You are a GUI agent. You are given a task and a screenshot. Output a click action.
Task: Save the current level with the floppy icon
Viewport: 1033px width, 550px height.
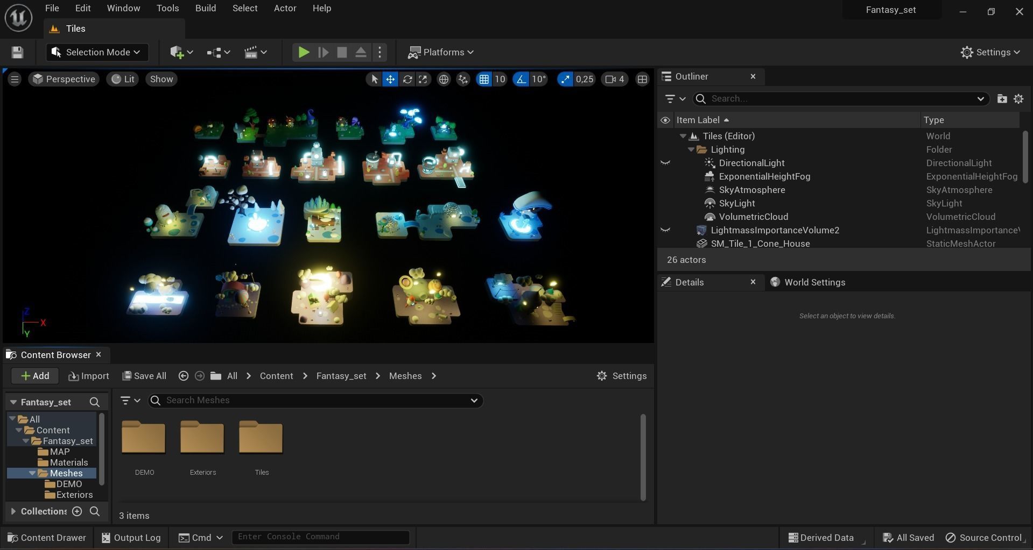pos(17,52)
